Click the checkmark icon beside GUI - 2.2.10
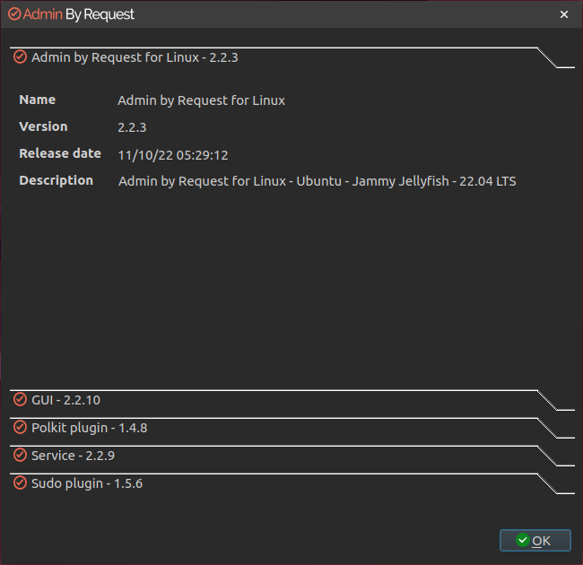583x565 pixels. pos(20,400)
